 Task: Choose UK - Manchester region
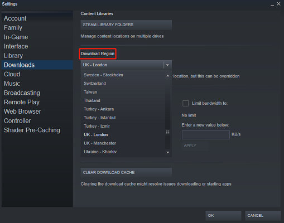point(123,143)
